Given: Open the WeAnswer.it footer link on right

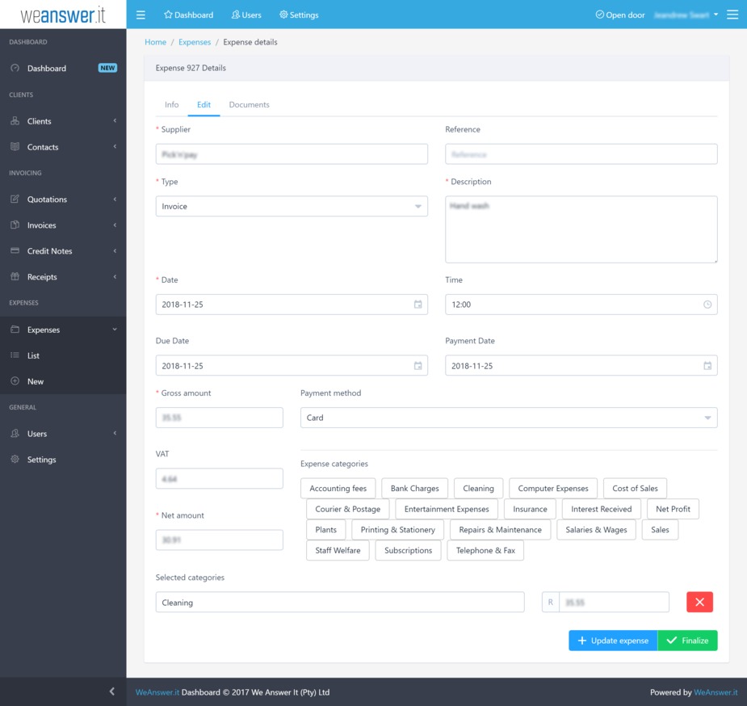Looking at the screenshot, I should click(716, 692).
